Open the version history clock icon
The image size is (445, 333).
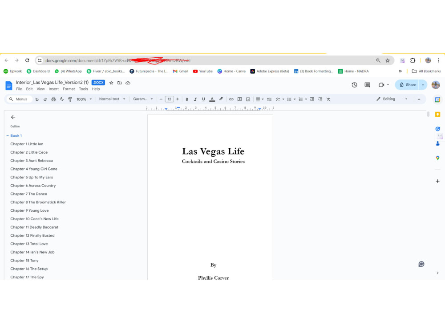(x=354, y=85)
